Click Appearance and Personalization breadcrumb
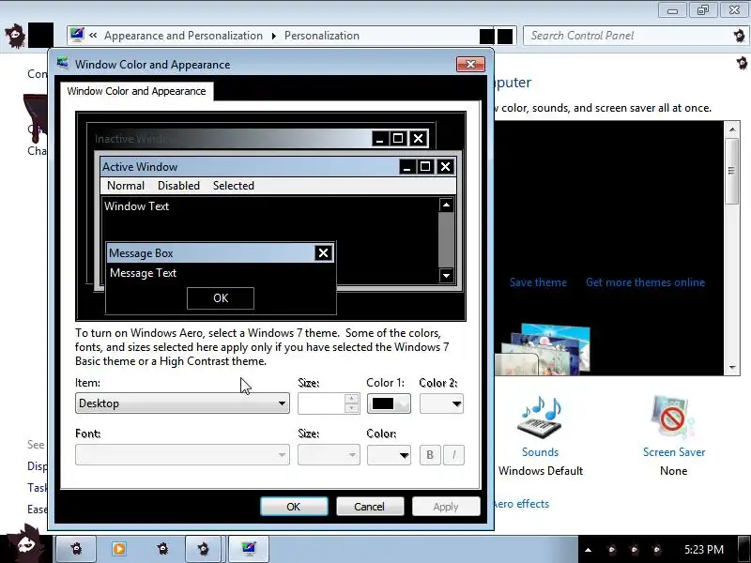This screenshot has height=563, width=751. point(183,36)
